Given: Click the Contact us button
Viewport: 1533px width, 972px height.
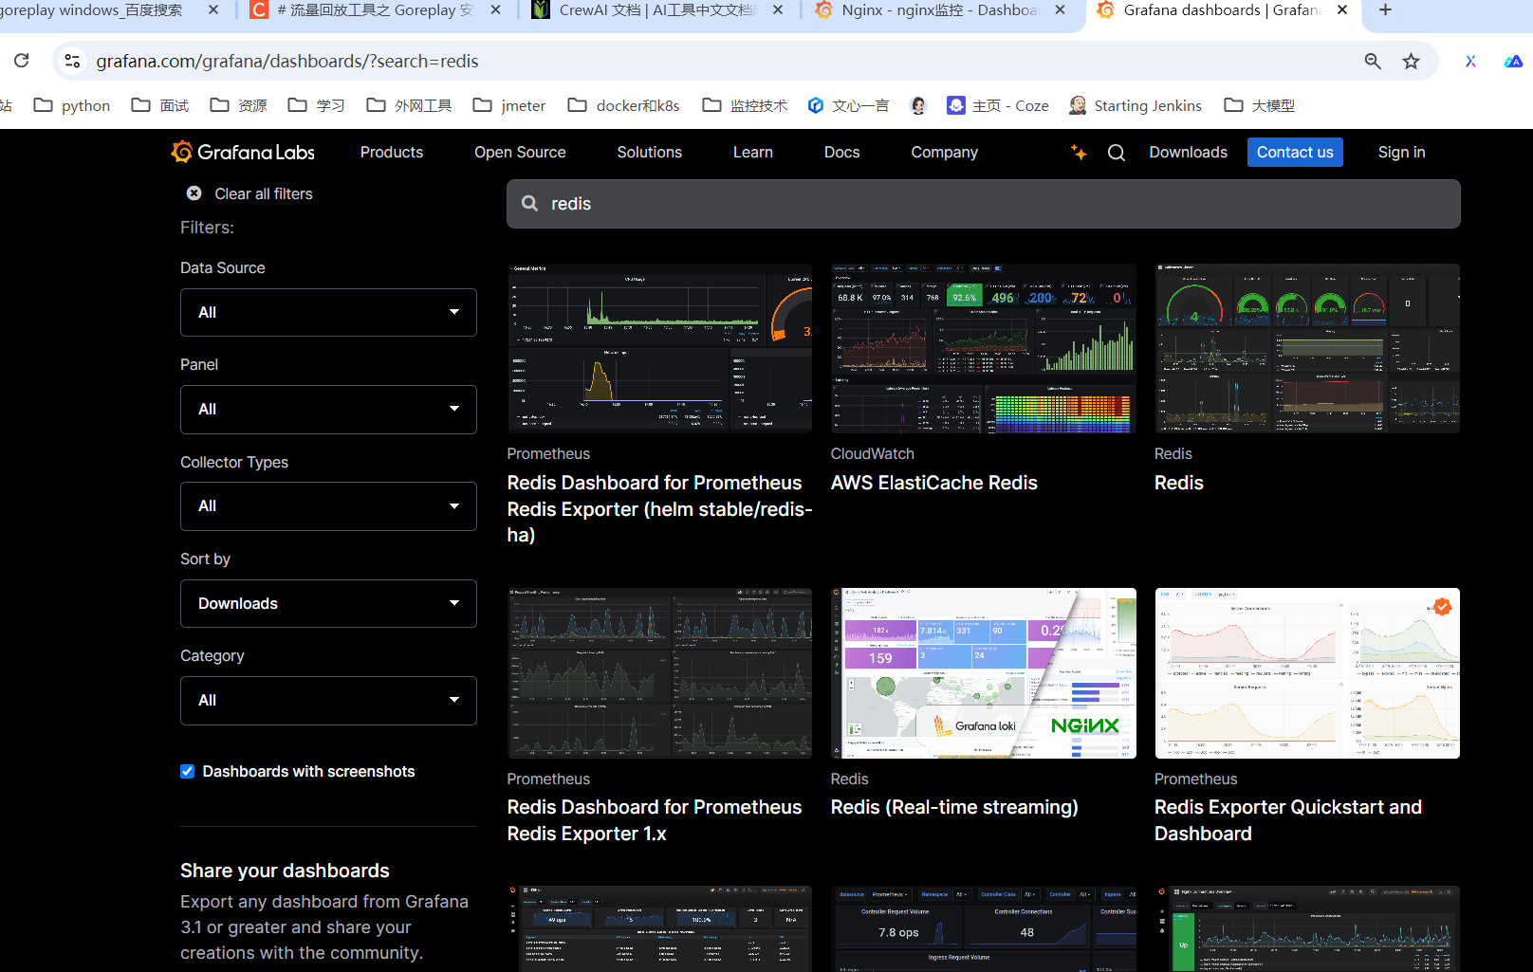Looking at the screenshot, I should point(1295,152).
